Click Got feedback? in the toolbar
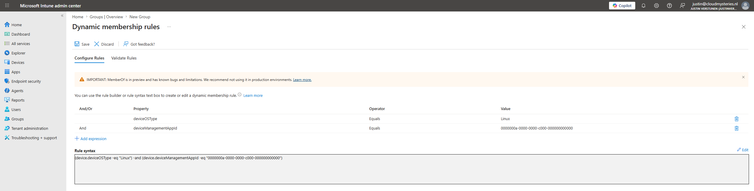The width and height of the screenshot is (754, 191). 139,44
